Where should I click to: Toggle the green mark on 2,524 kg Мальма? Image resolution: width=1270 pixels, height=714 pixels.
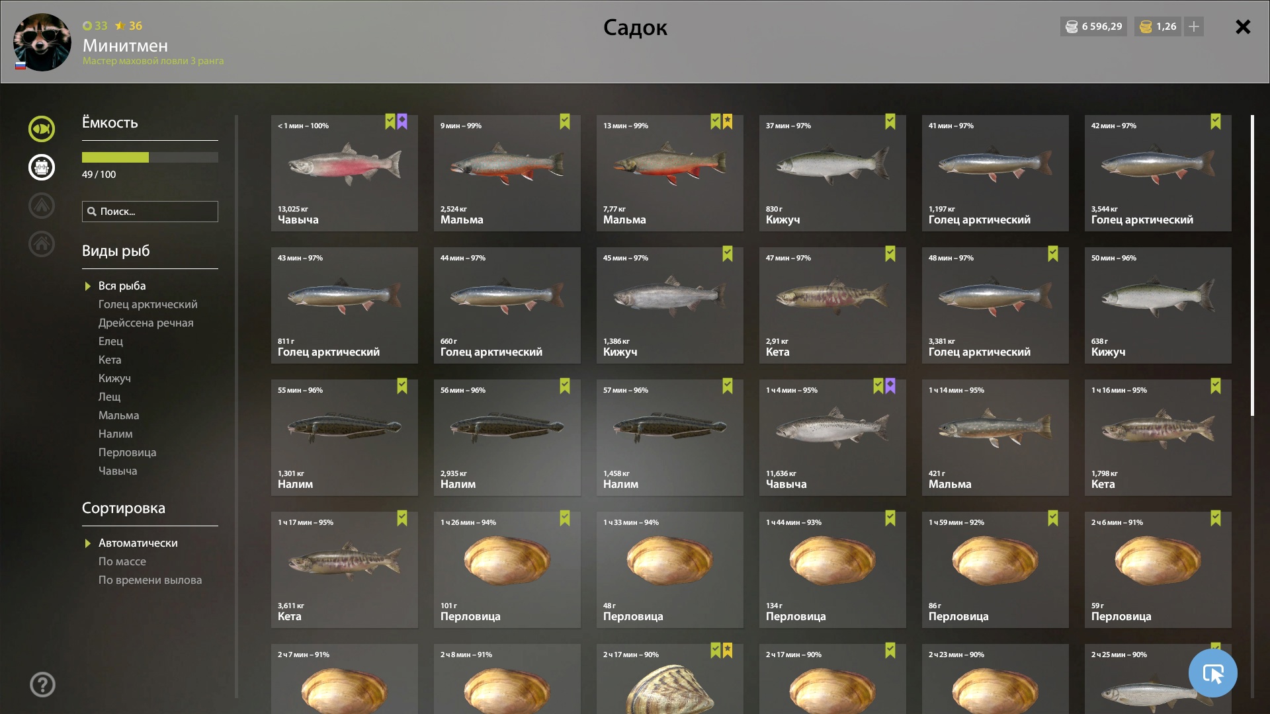click(x=565, y=121)
